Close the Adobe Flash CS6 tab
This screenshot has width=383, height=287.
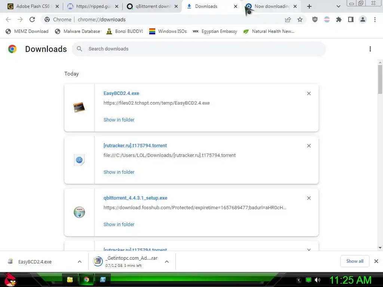(57, 6)
